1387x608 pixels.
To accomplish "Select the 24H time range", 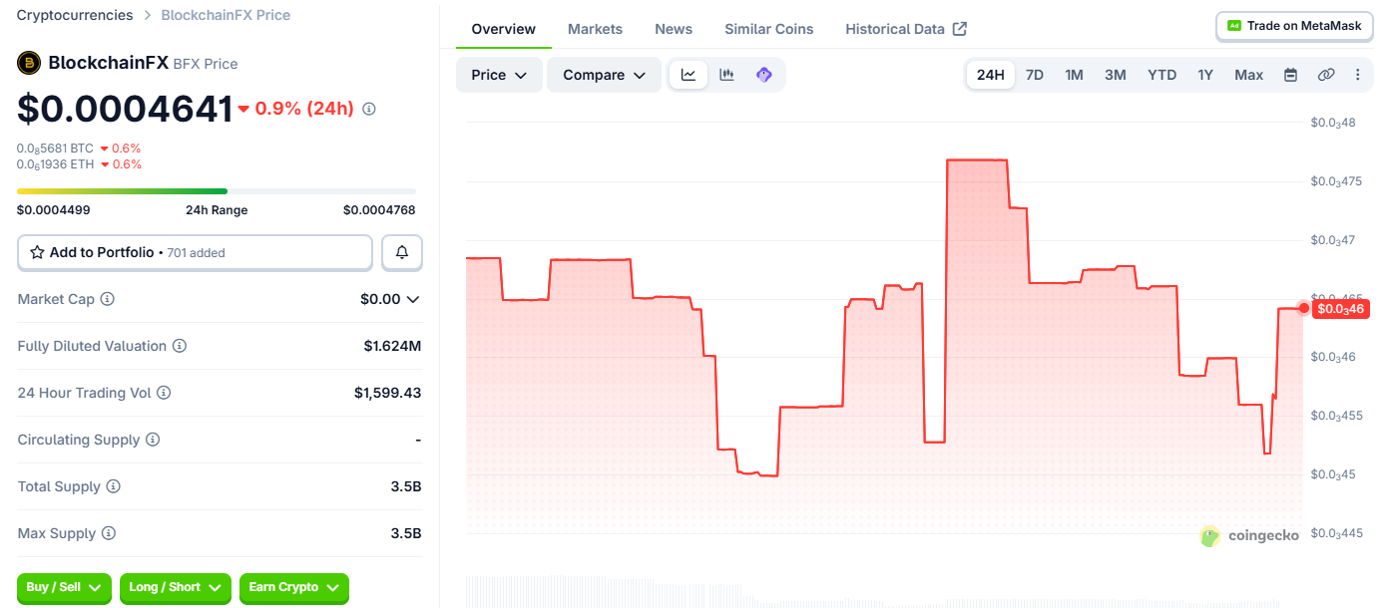I will coord(991,75).
